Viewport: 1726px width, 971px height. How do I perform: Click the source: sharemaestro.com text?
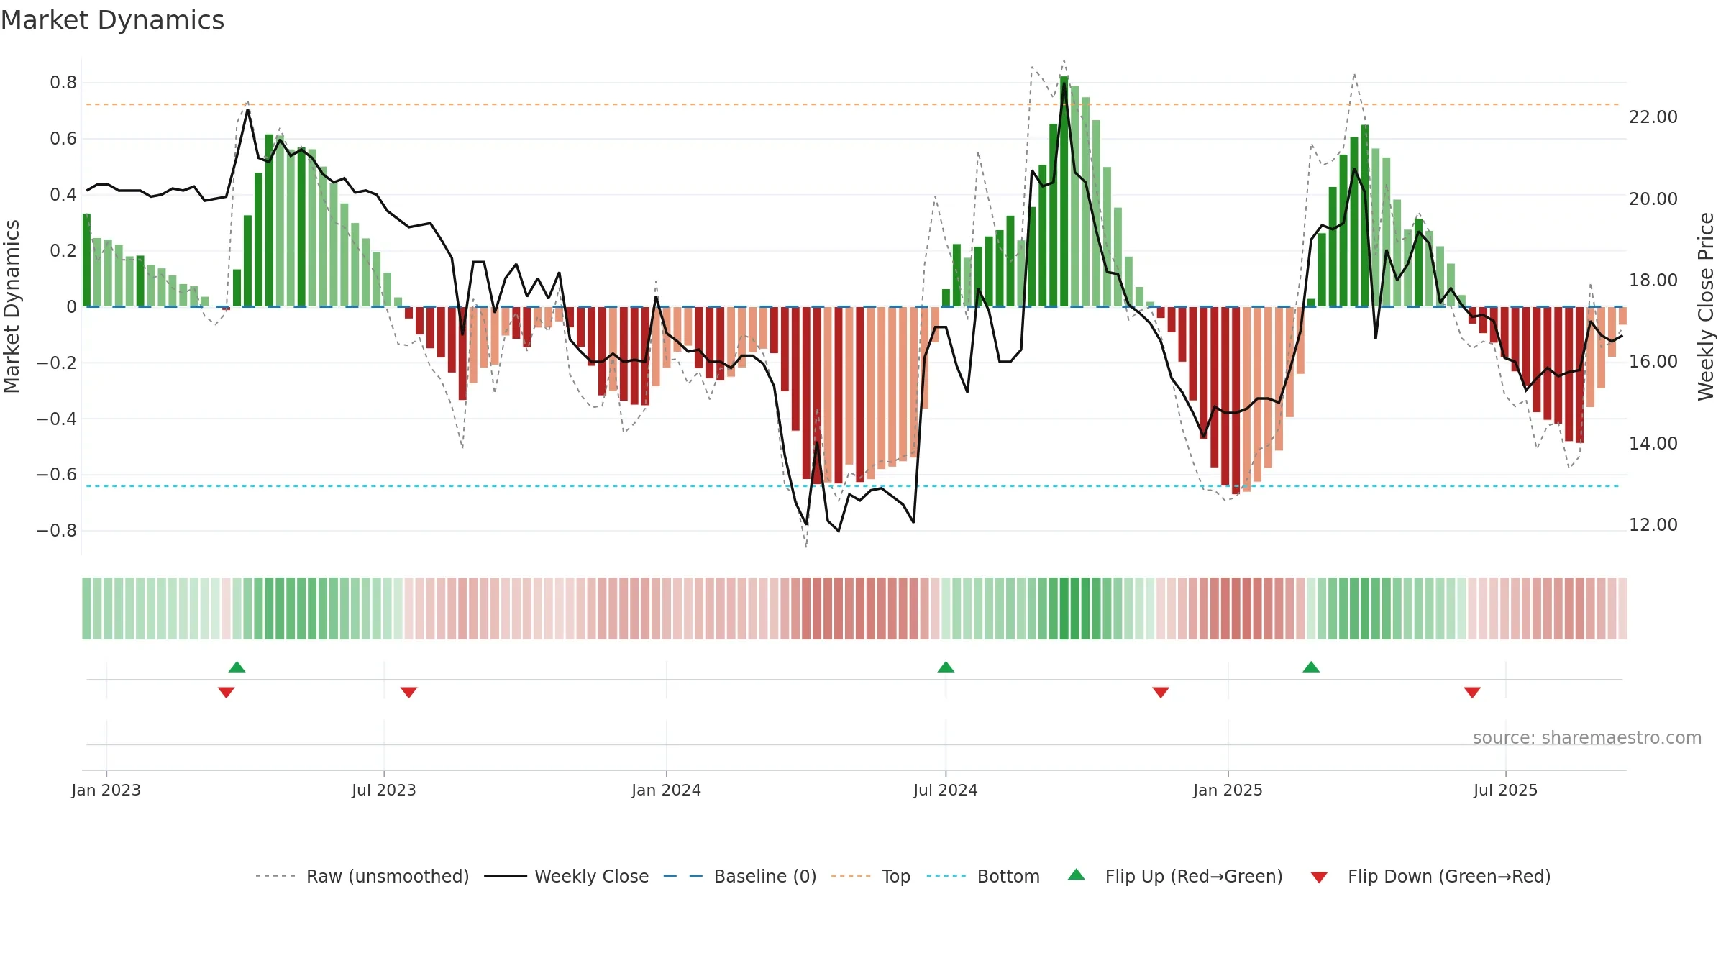click(x=1587, y=737)
